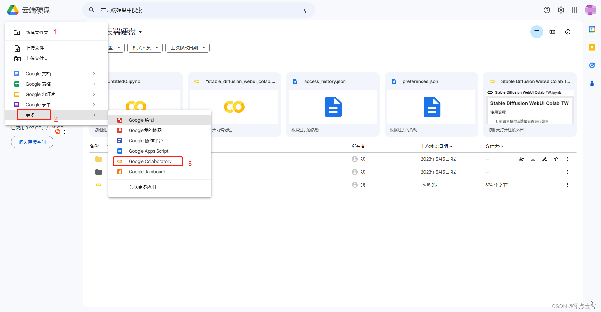This screenshot has width=601, height=312.
Task: Open Contacts side panel icon
Action: tap(592, 83)
